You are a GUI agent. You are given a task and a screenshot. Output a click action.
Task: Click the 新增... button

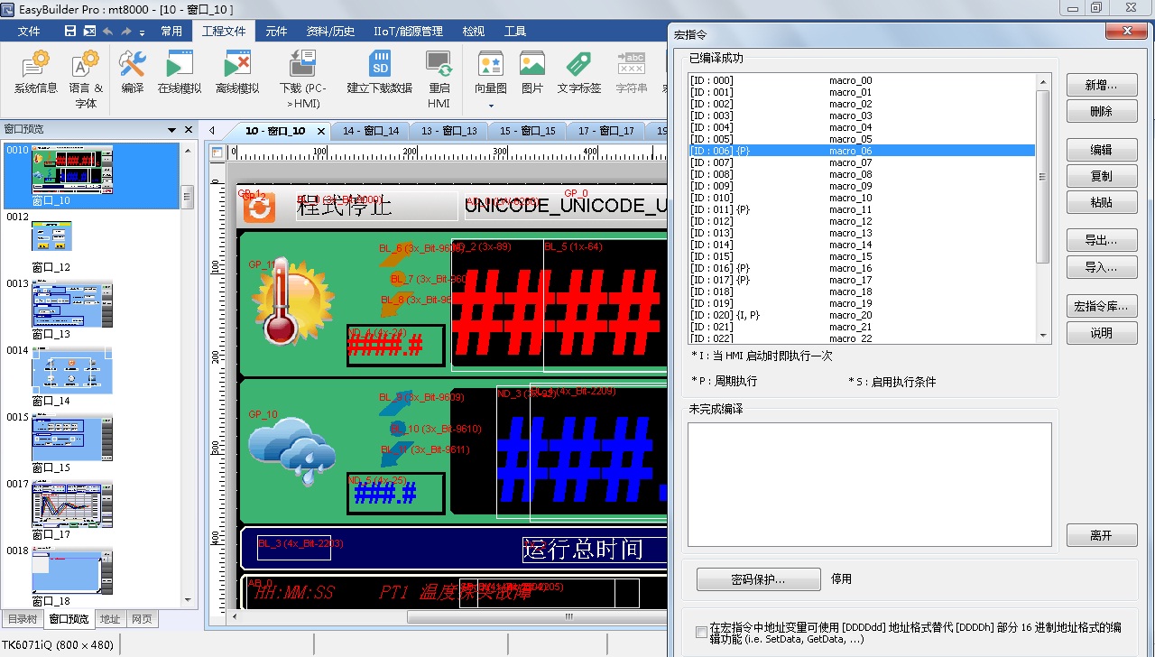click(x=1101, y=86)
